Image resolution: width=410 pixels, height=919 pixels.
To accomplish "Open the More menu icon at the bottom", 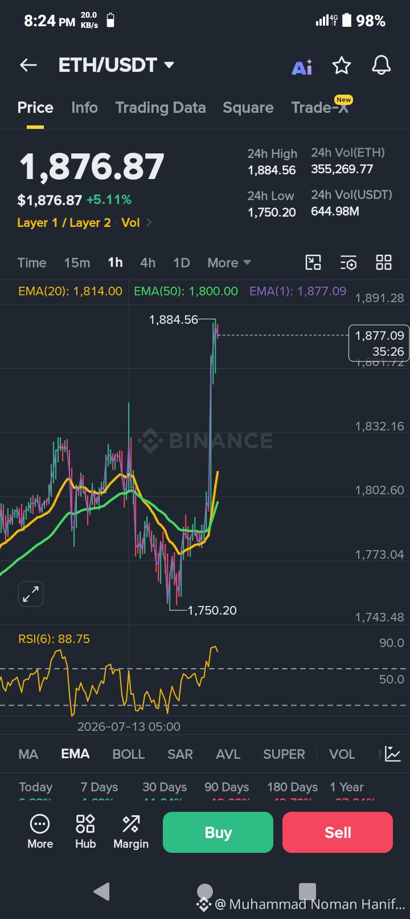I will pos(40,832).
